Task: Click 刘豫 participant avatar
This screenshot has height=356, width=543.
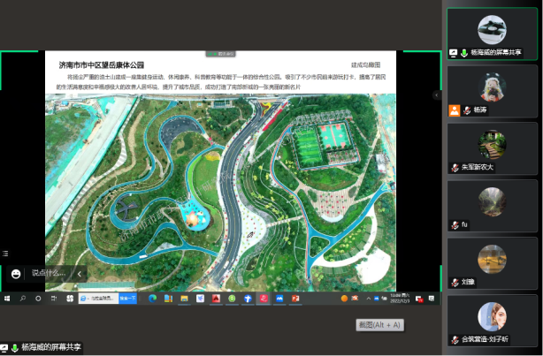Action: (x=492, y=259)
